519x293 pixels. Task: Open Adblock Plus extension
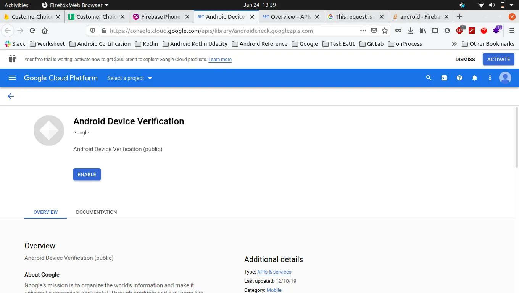(460, 30)
